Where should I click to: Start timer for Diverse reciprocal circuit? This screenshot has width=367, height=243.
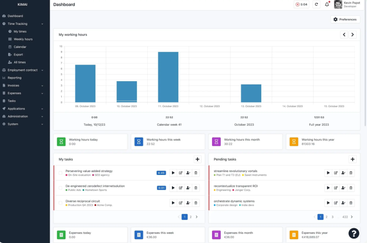[173, 203]
